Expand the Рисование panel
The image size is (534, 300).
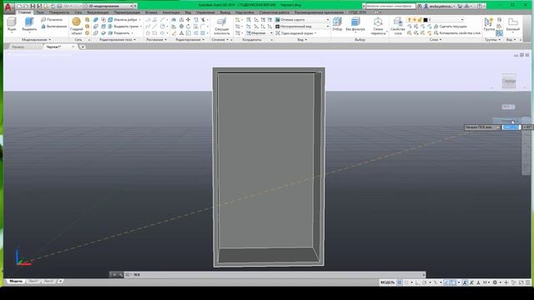coord(156,40)
